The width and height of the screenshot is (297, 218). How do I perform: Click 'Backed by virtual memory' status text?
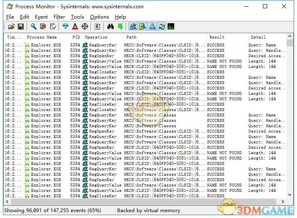(148, 211)
